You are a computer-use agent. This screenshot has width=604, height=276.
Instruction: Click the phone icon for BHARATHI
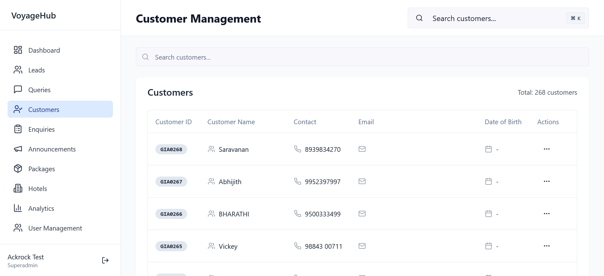click(x=298, y=213)
